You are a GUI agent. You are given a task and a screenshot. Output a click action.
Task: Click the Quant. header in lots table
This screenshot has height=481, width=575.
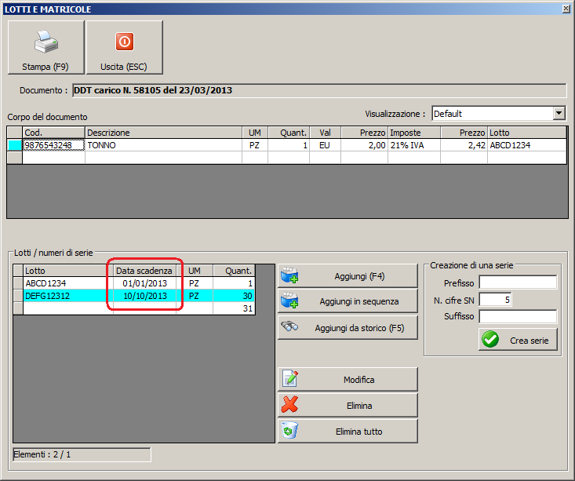pos(234,271)
